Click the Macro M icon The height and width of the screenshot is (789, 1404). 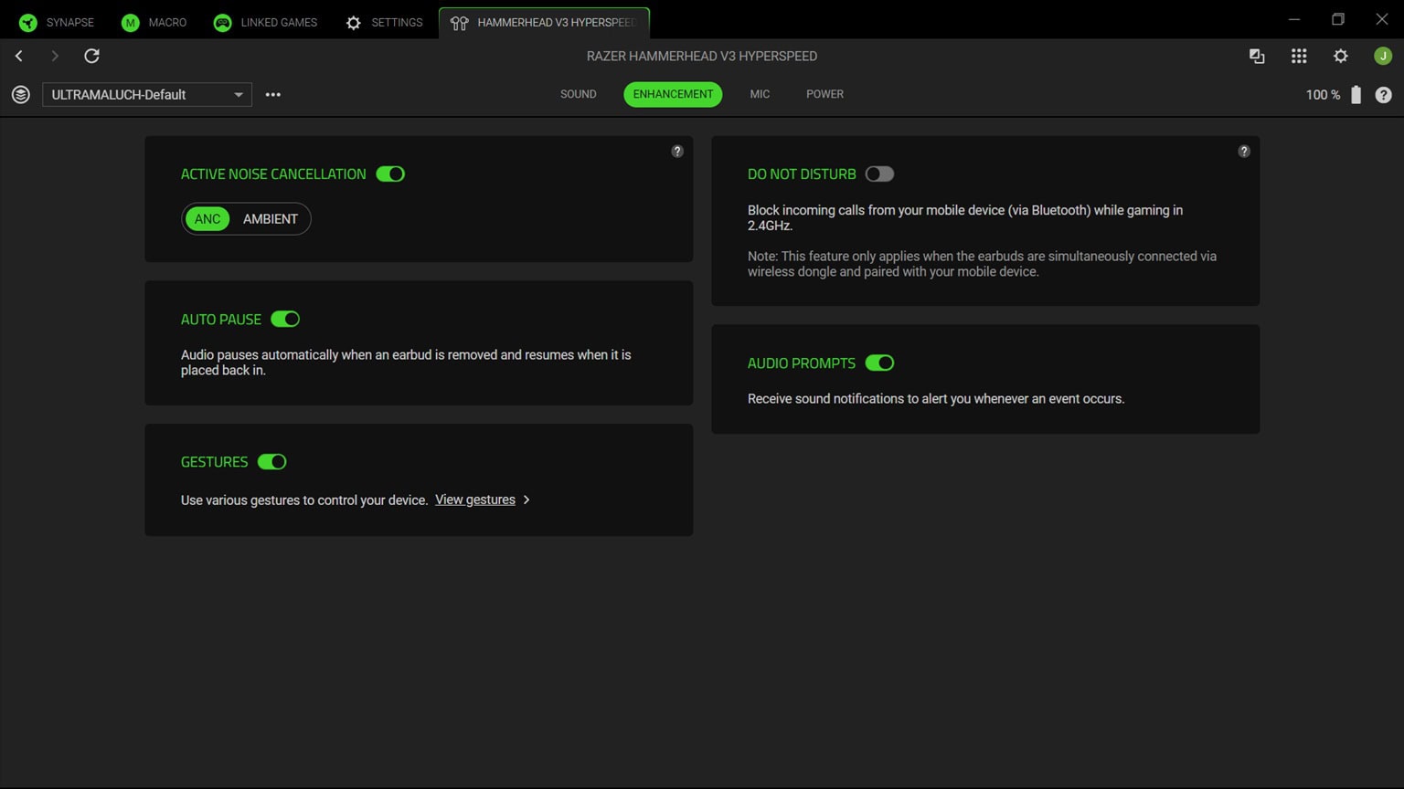[x=131, y=23]
